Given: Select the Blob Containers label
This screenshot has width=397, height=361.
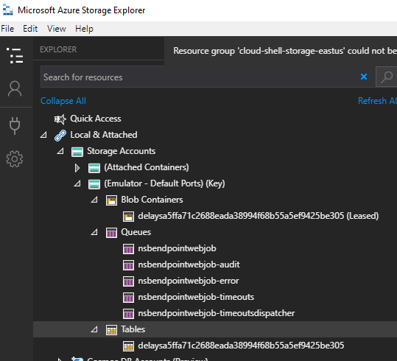Looking at the screenshot, I should tap(152, 200).
